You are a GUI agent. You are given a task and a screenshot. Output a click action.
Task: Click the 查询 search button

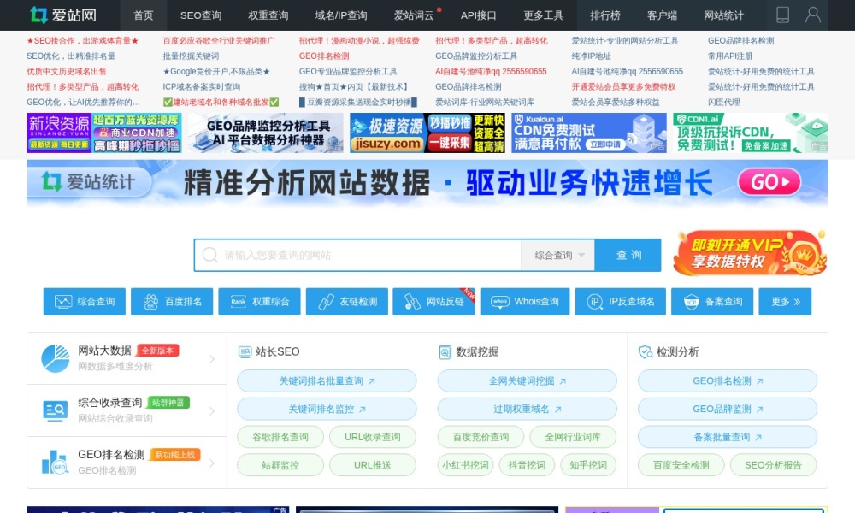(x=628, y=255)
